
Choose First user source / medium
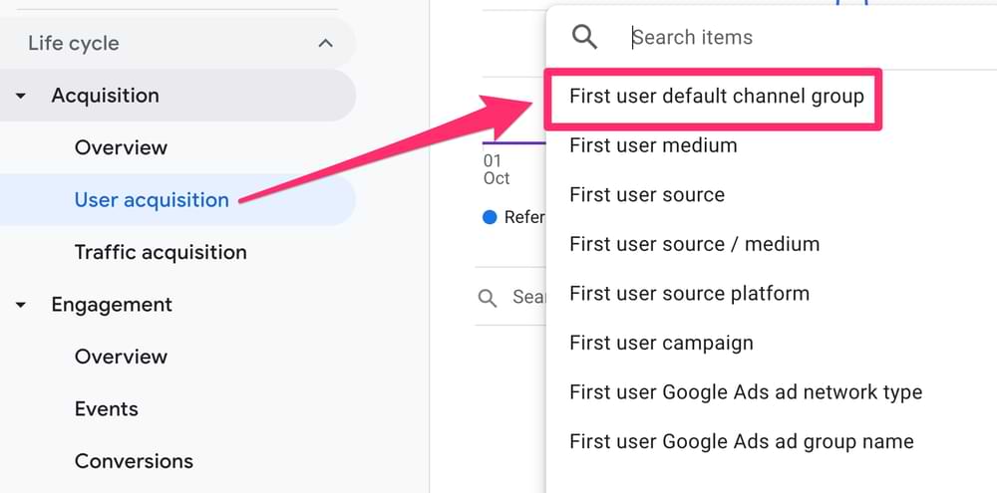point(694,244)
